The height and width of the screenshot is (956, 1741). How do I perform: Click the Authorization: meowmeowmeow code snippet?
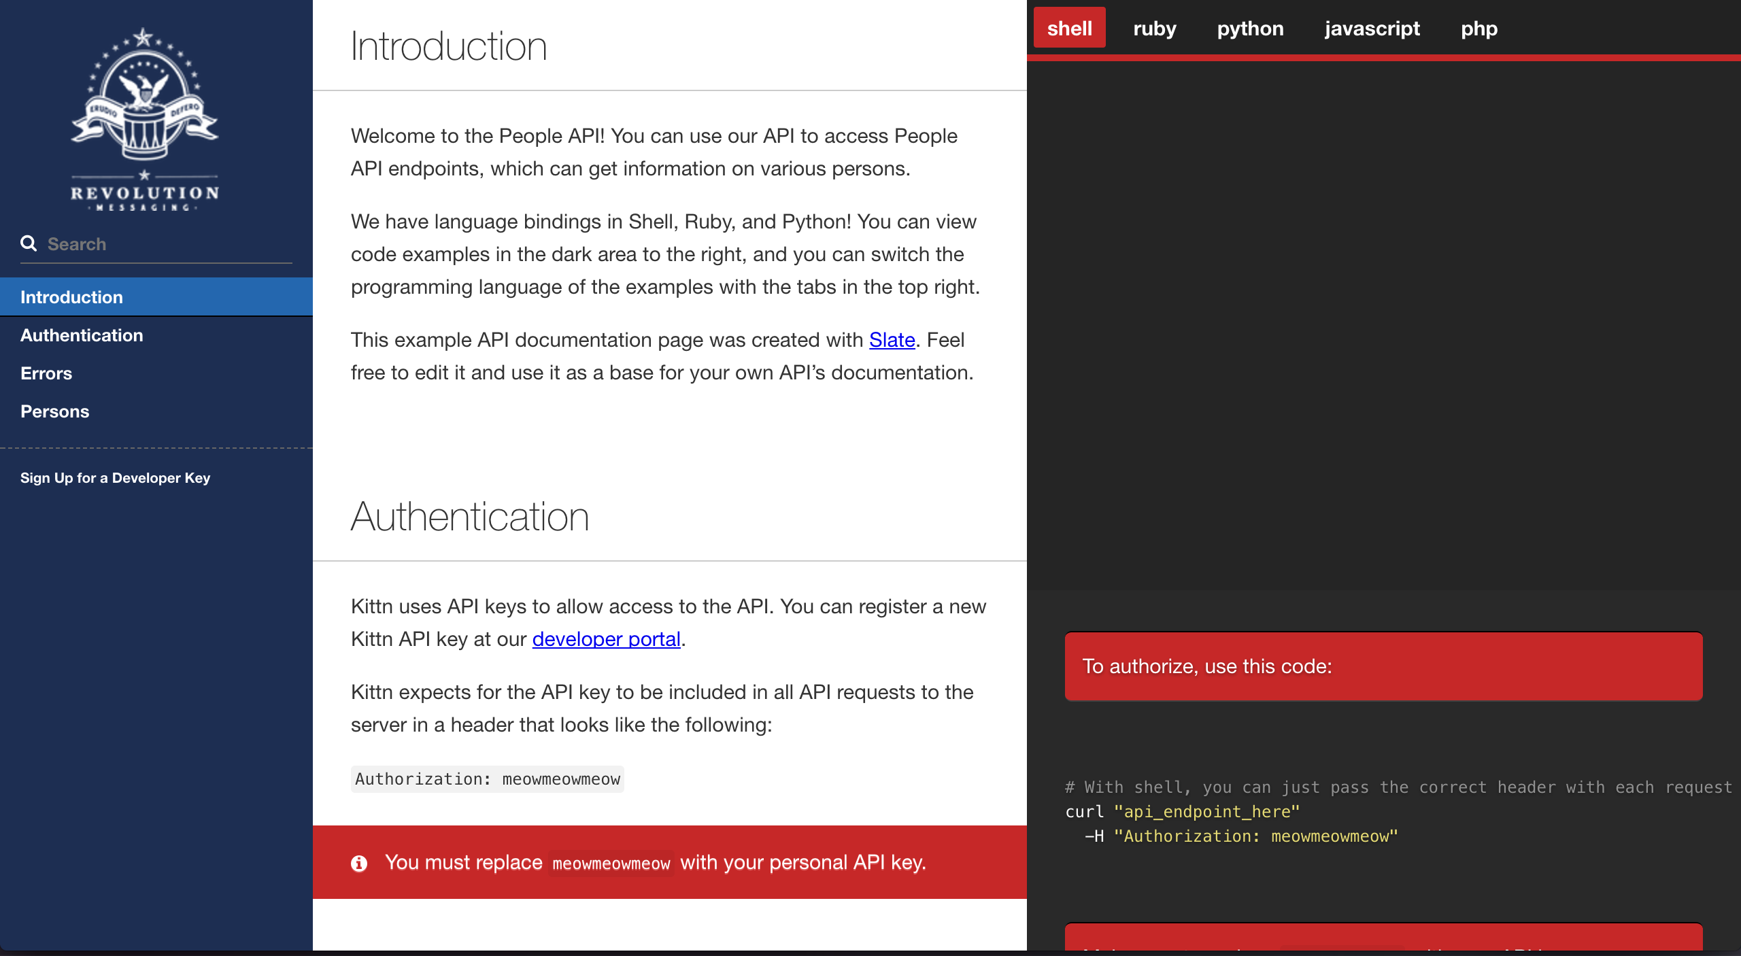tap(487, 779)
